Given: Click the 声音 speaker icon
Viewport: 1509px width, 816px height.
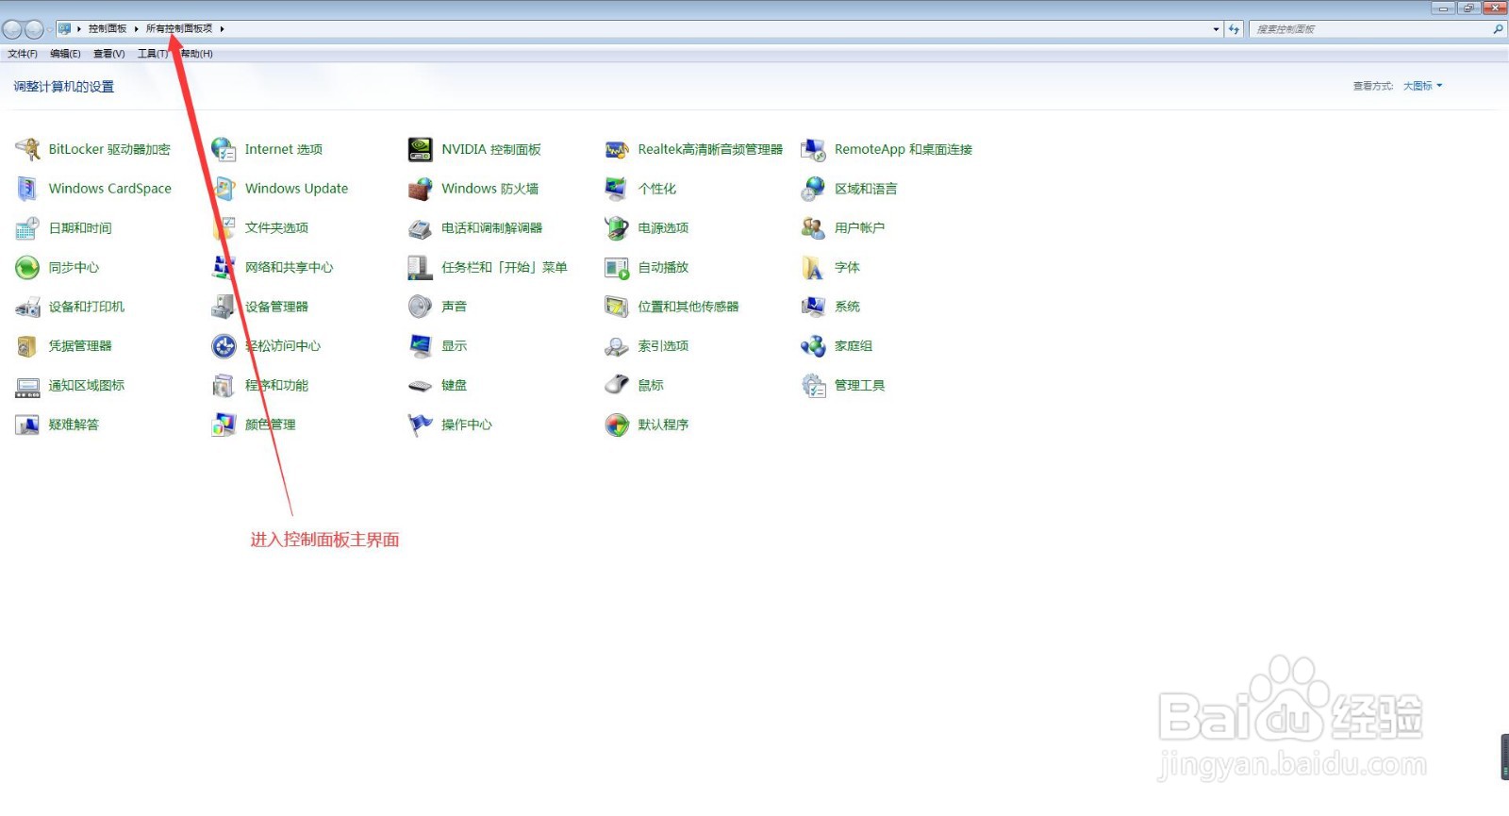Looking at the screenshot, I should click(420, 307).
